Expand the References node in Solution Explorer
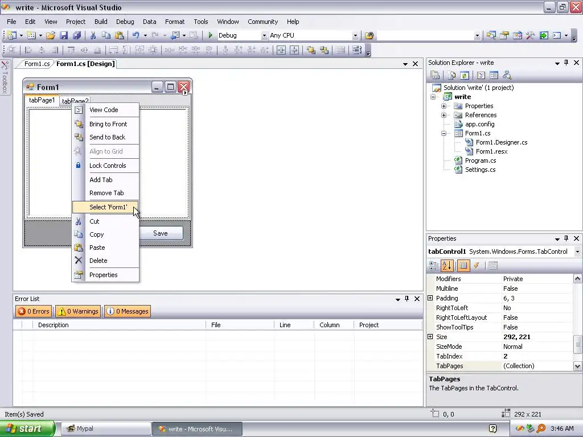The image size is (583, 437). tap(444, 115)
